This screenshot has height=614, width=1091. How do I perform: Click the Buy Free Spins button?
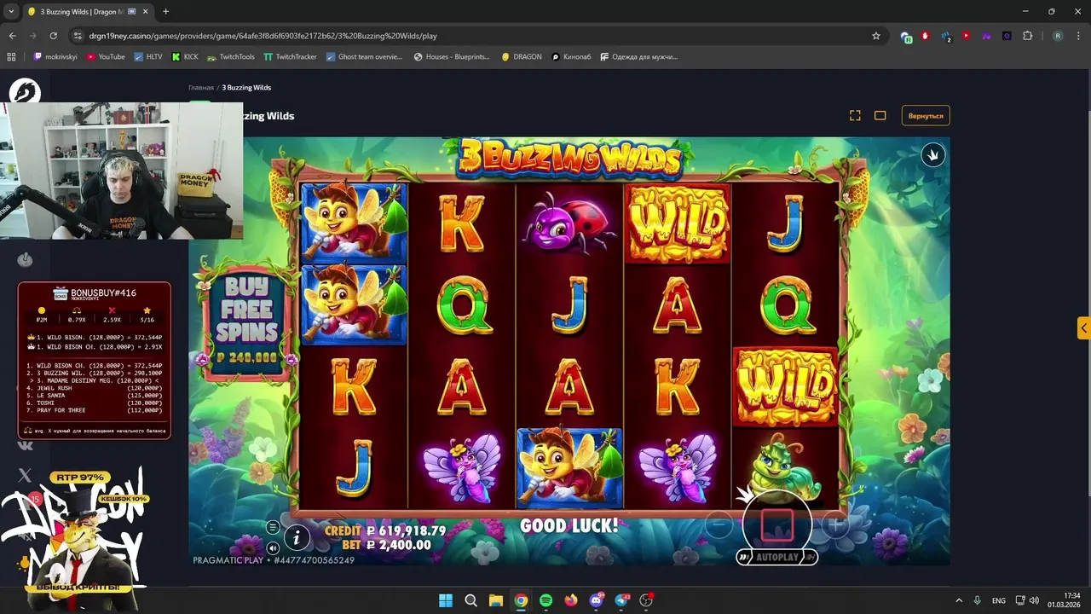tap(247, 320)
